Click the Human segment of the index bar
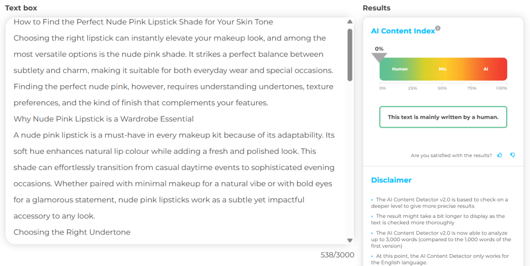530x266 pixels. pyautogui.click(x=400, y=69)
